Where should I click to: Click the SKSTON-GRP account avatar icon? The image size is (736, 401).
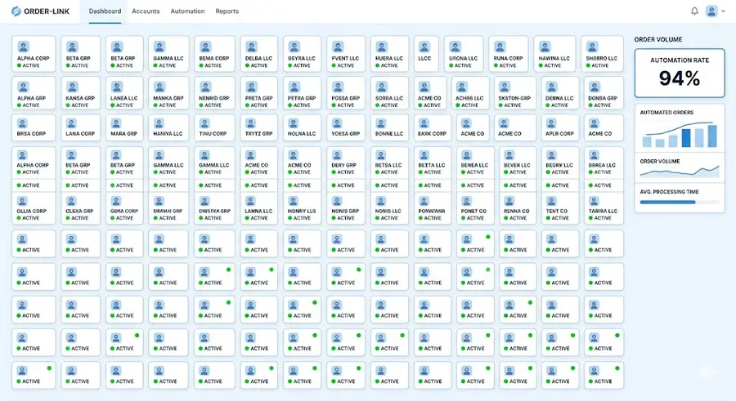tap(505, 87)
